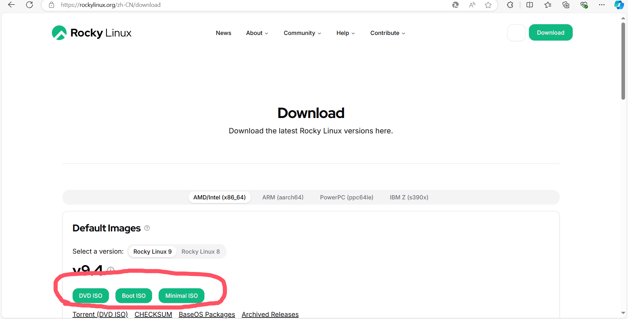Add this page to favorites
The height and width of the screenshot is (319, 628).
tap(488, 5)
